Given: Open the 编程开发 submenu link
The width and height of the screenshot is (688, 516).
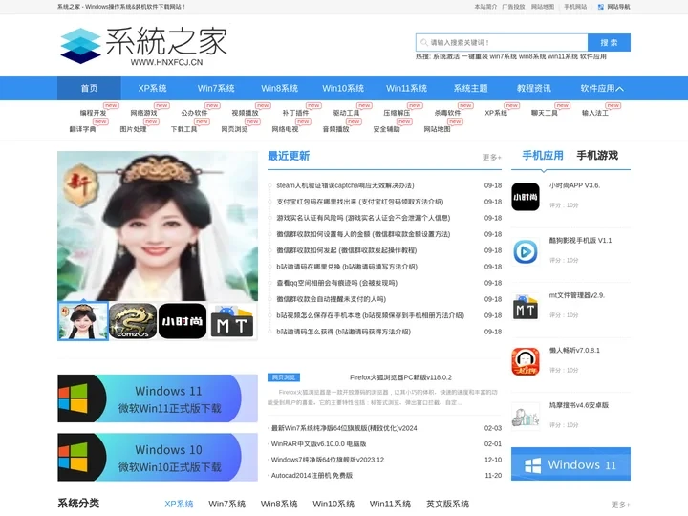Looking at the screenshot, I should point(93,113).
